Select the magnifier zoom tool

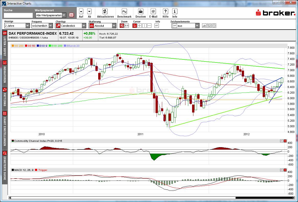(x=122, y=26)
